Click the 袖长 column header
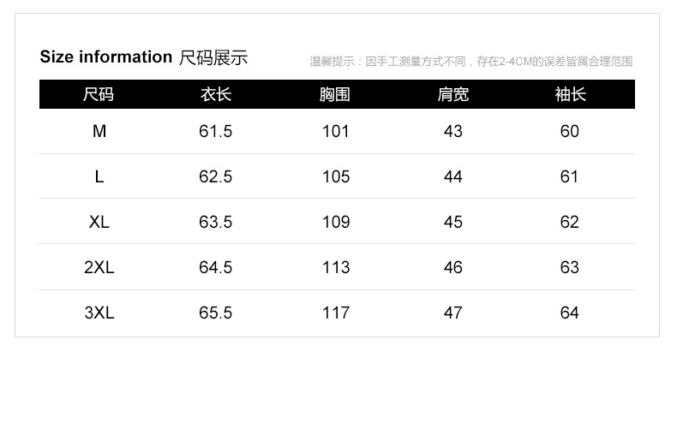This screenshot has height=435, width=677. 571,94
